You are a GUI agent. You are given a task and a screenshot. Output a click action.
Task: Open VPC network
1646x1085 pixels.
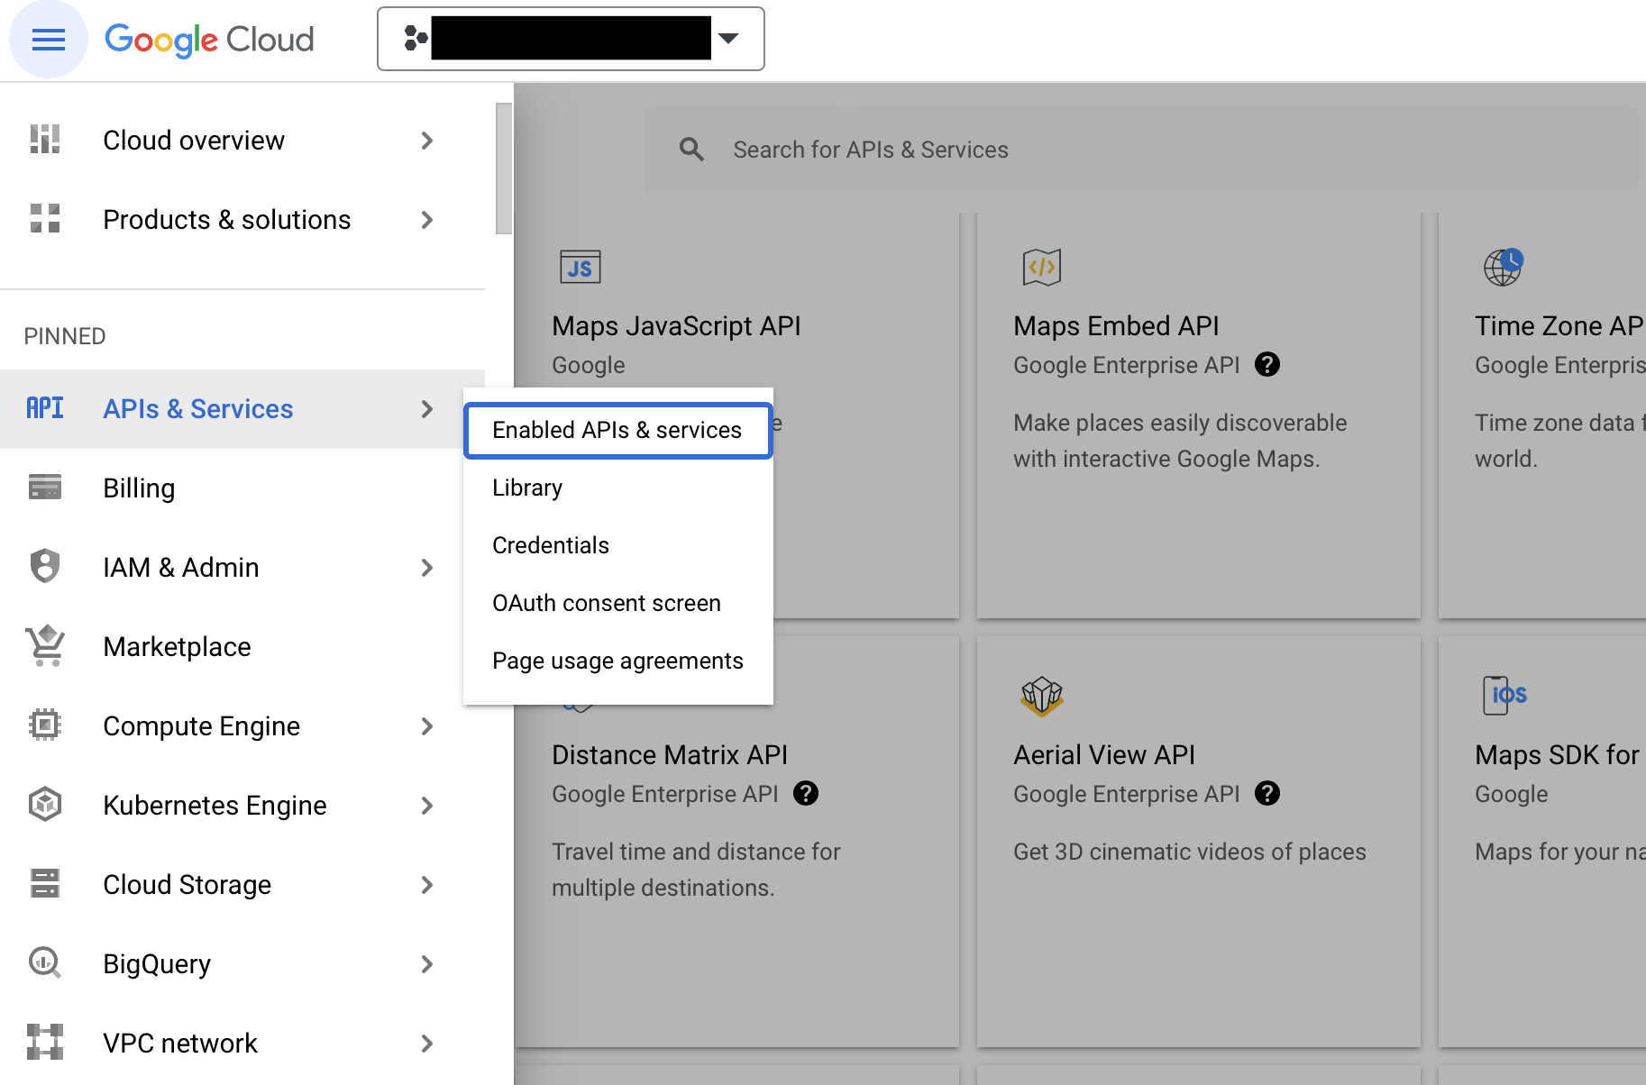coord(180,1044)
